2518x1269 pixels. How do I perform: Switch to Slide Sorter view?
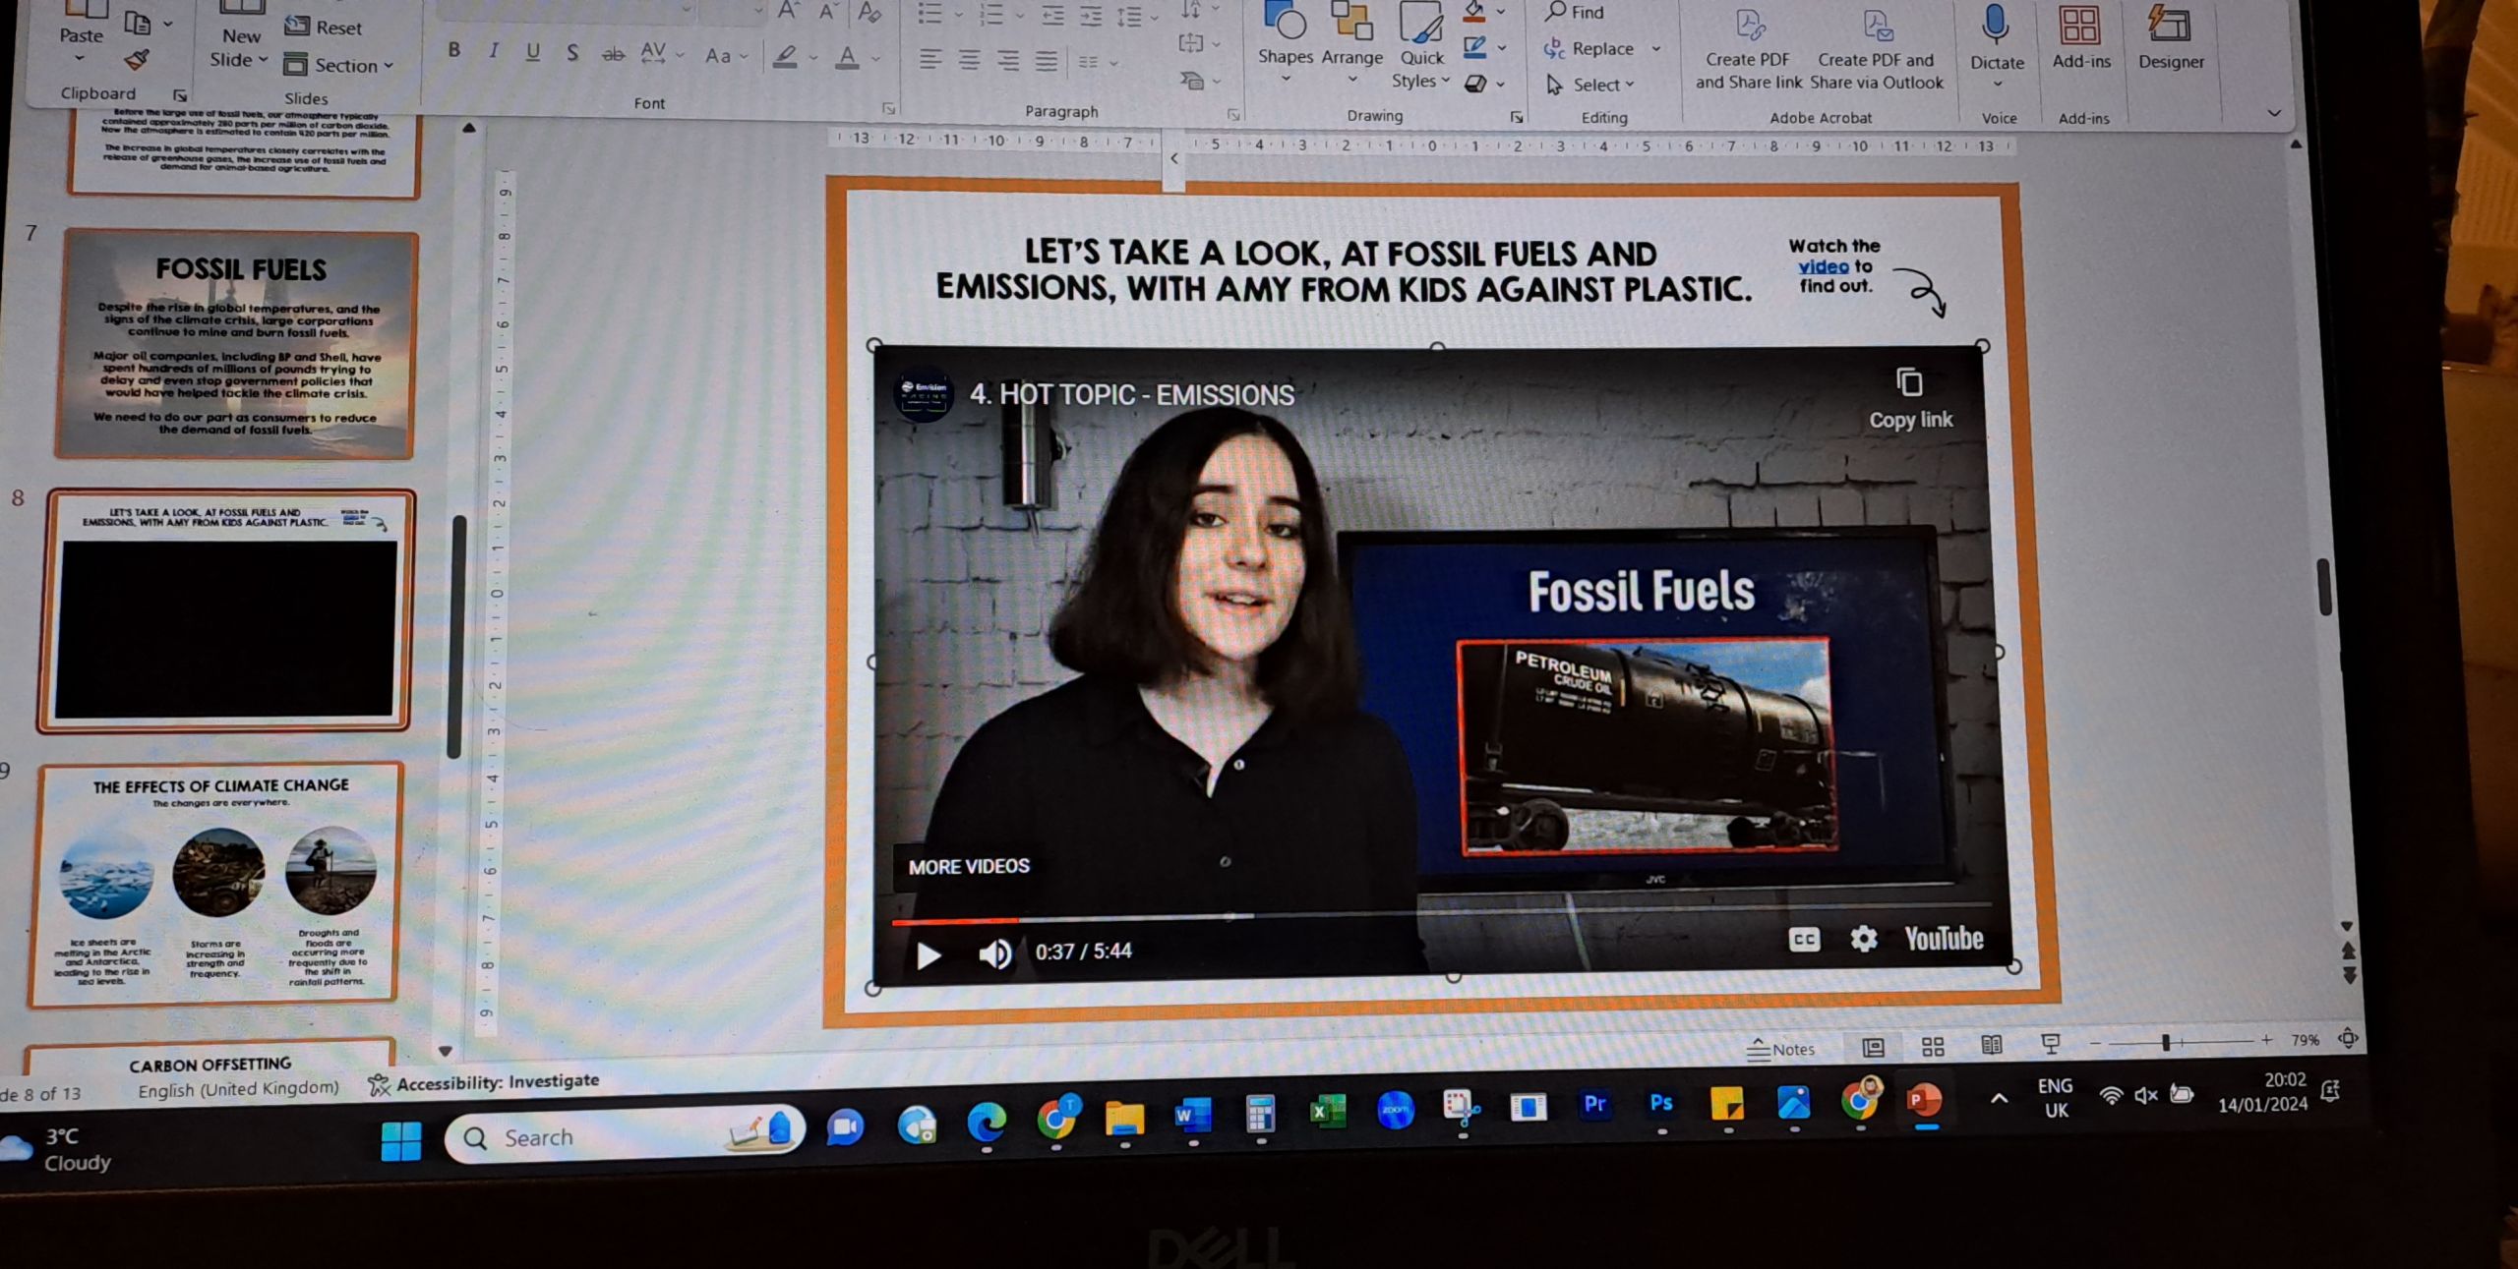(1933, 1047)
